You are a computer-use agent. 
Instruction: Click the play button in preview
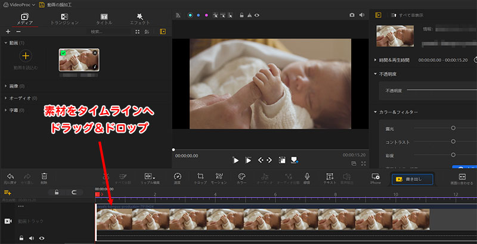pyautogui.click(x=236, y=160)
